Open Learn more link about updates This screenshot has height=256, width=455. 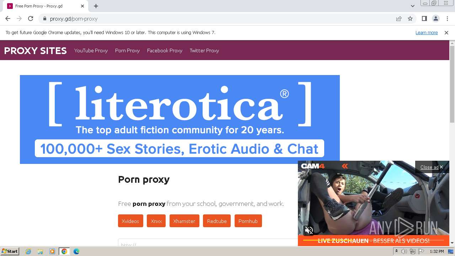click(x=427, y=33)
